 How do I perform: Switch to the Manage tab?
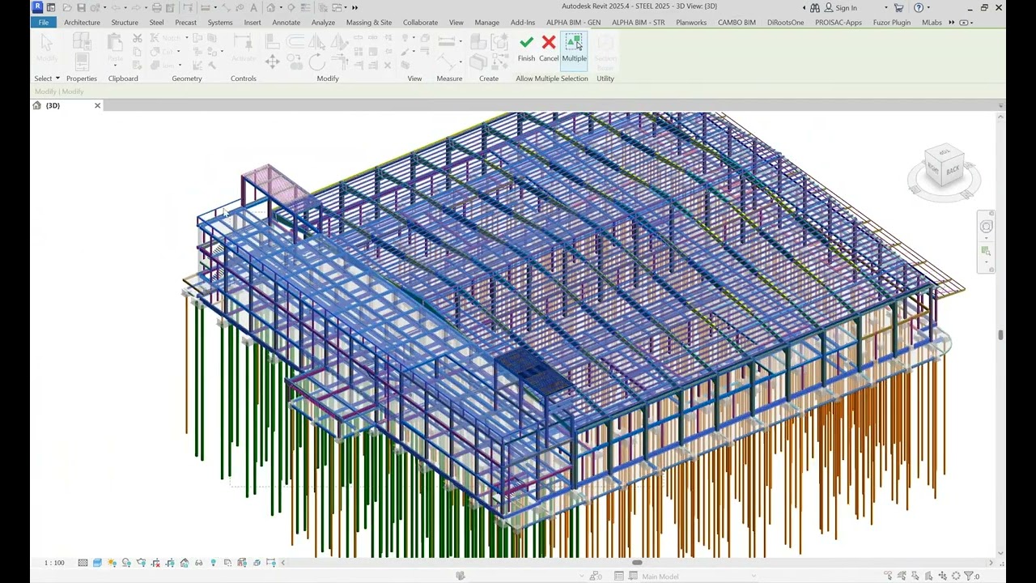click(x=486, y=23)
